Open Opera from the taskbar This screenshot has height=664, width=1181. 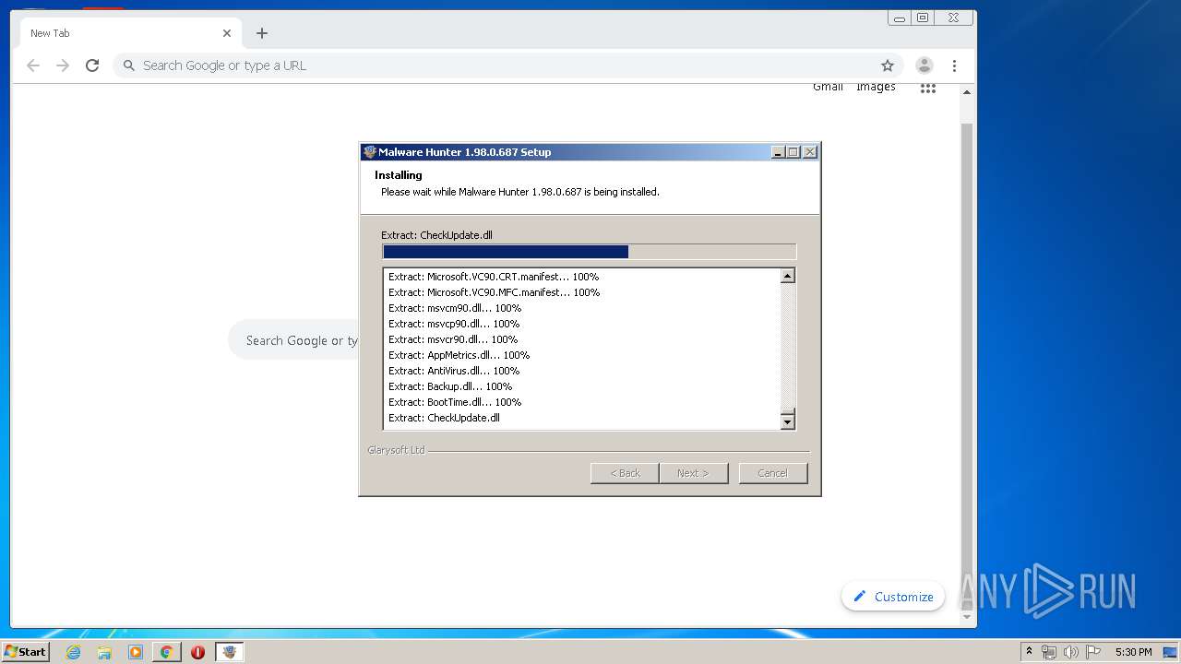point(197,652)
